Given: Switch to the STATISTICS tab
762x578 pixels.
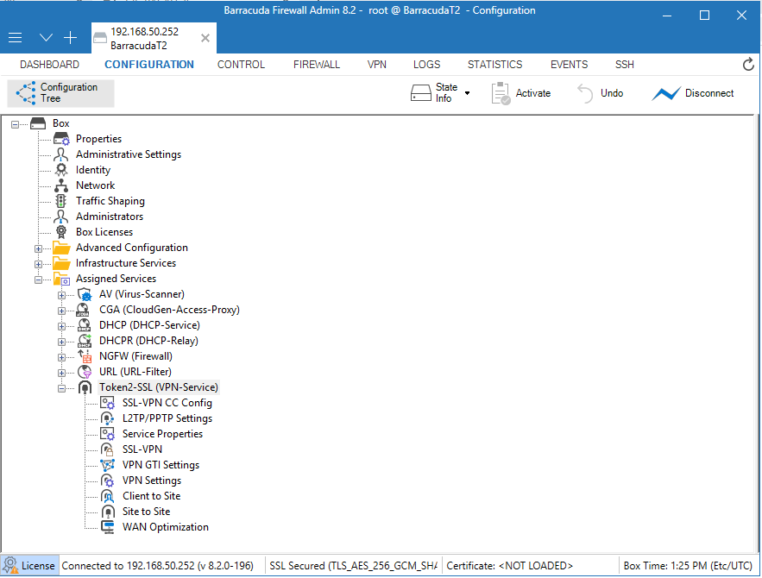Looking at the screenshot, I should click(x=494, y=65).
